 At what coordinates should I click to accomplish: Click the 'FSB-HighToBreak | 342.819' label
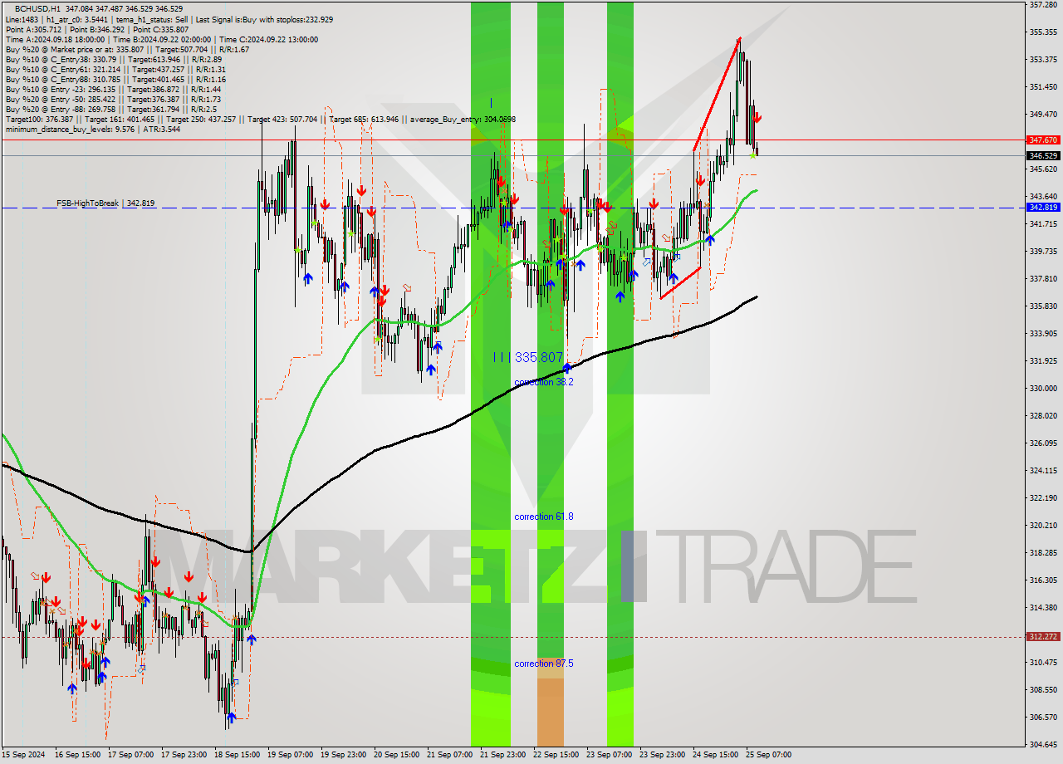[105, 203]
